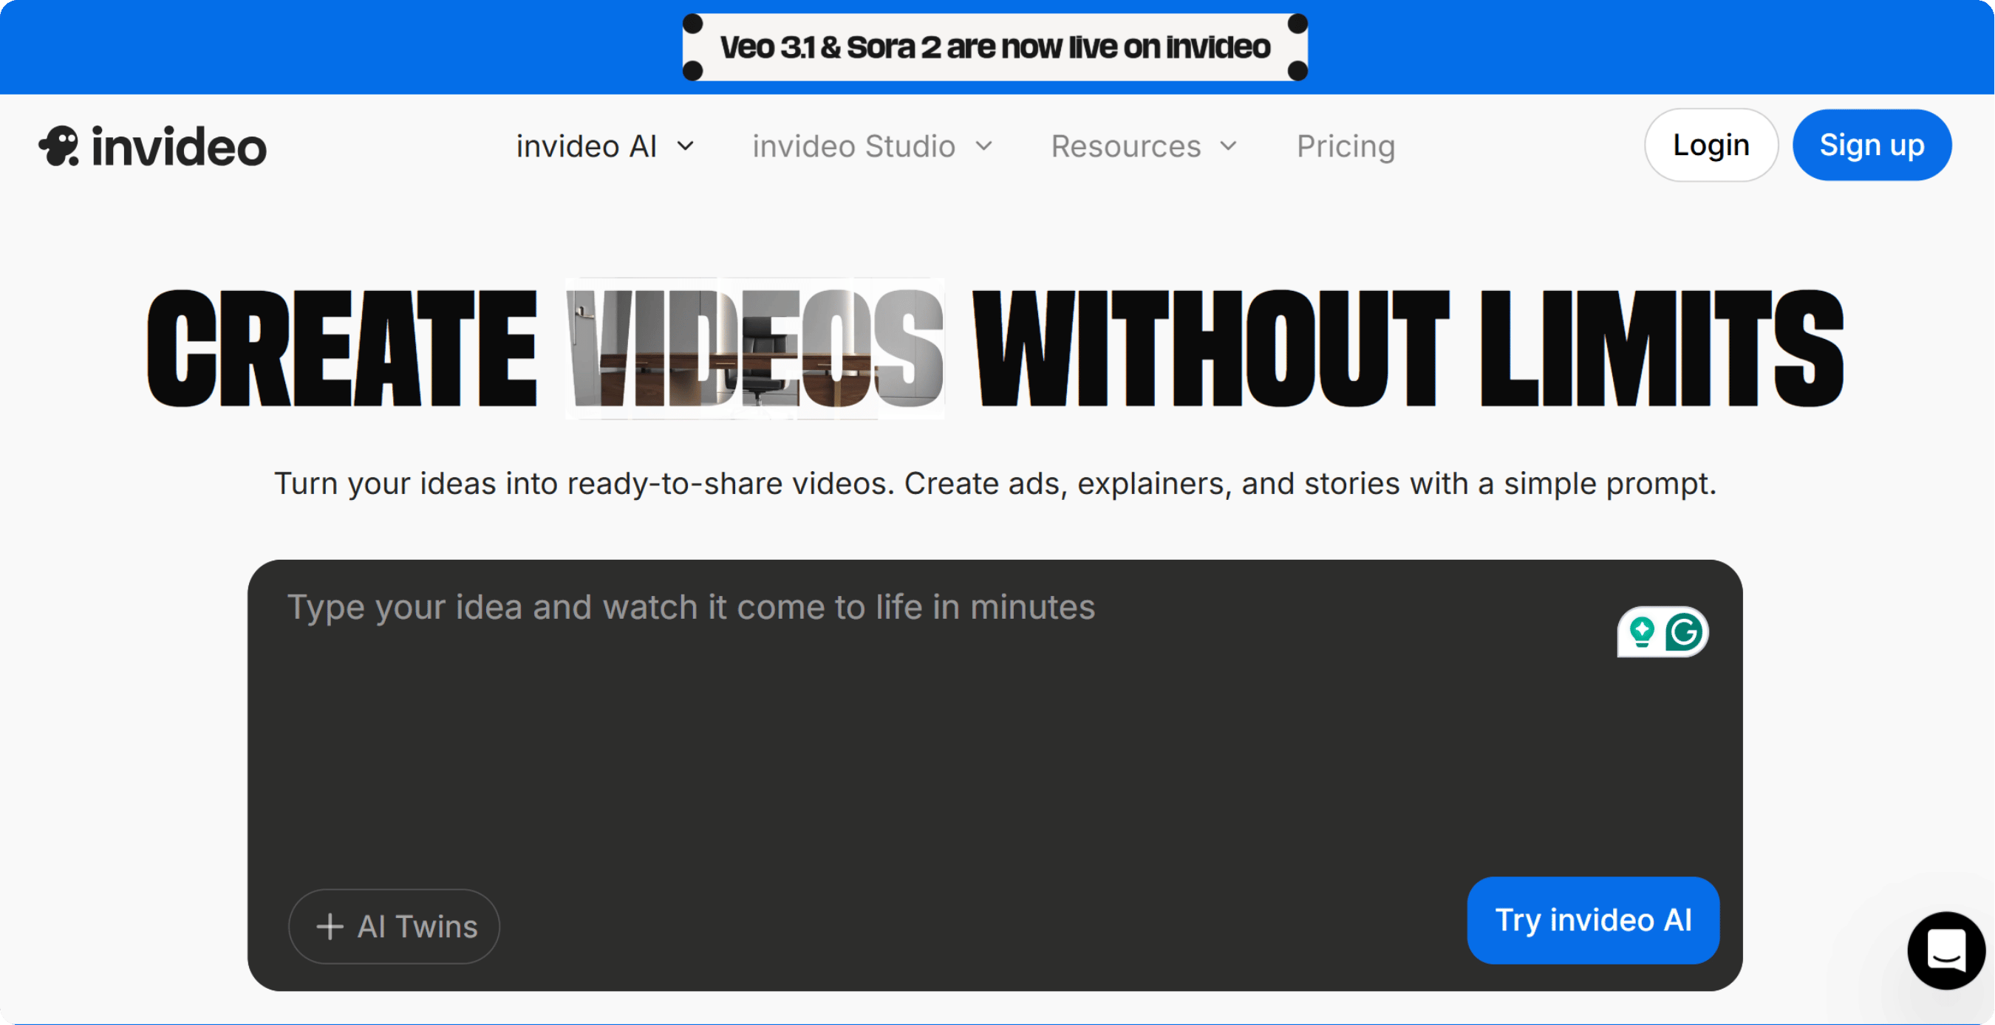Open the invideo Studio menu
This screenshot has height=1025, width=1995.
(853, 146)
